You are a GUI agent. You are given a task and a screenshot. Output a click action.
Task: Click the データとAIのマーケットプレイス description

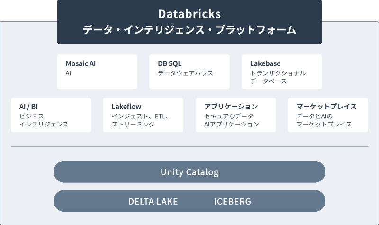tap(324, 120)
